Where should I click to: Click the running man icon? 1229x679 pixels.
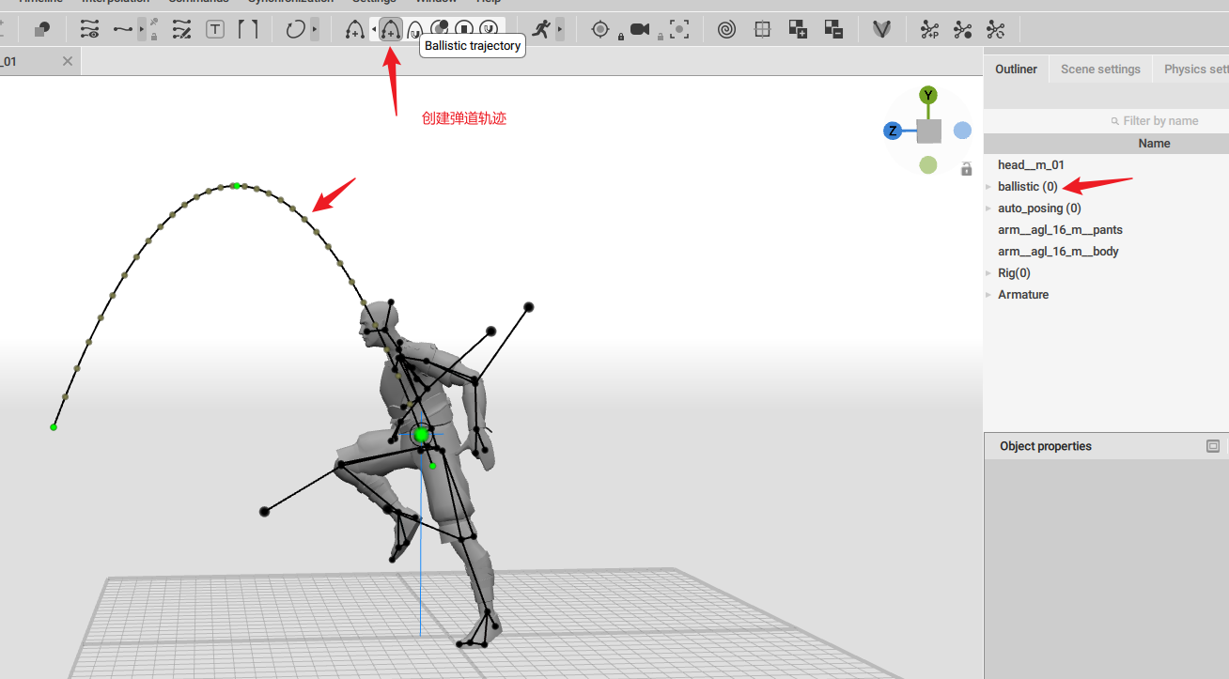(540, 30)
